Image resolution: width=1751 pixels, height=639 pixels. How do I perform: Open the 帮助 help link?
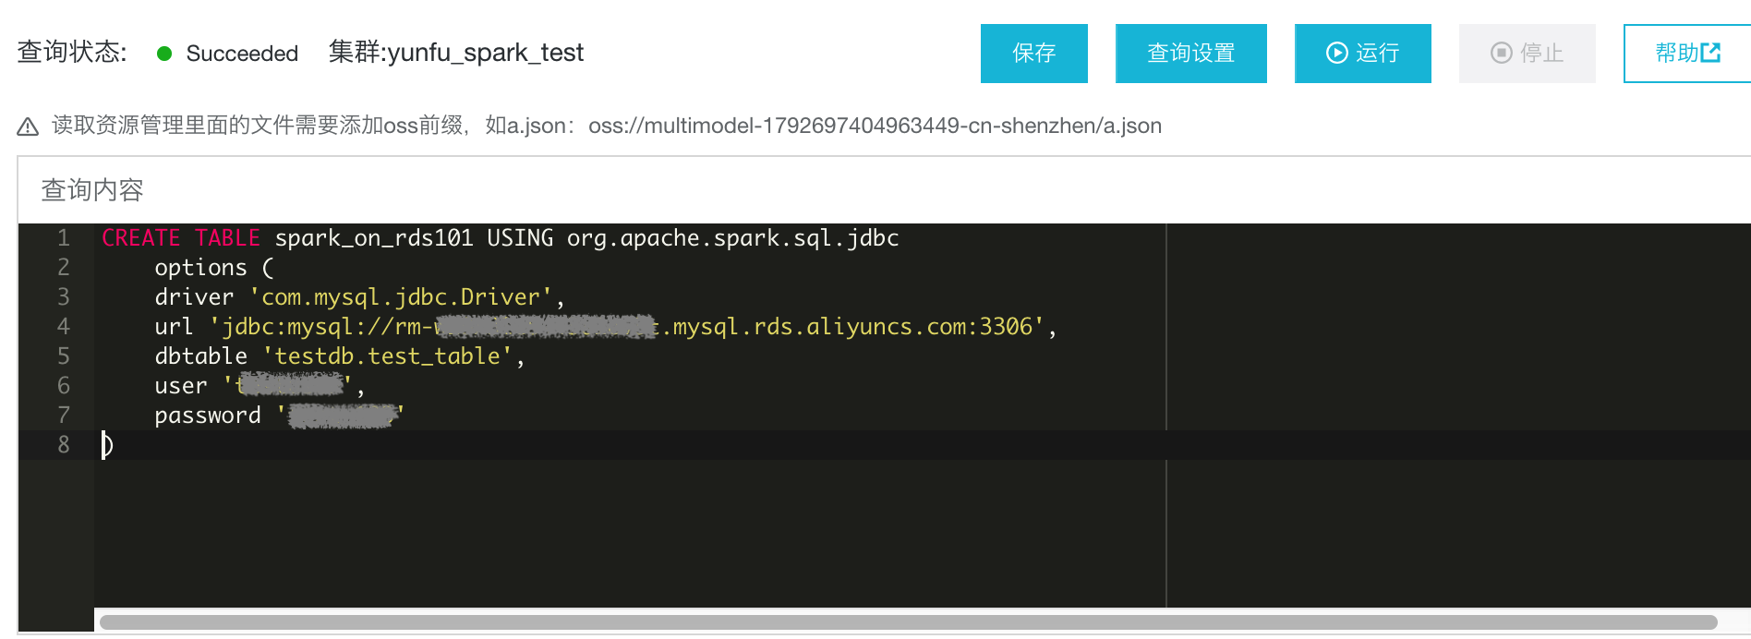click(x=1687, y=54)
